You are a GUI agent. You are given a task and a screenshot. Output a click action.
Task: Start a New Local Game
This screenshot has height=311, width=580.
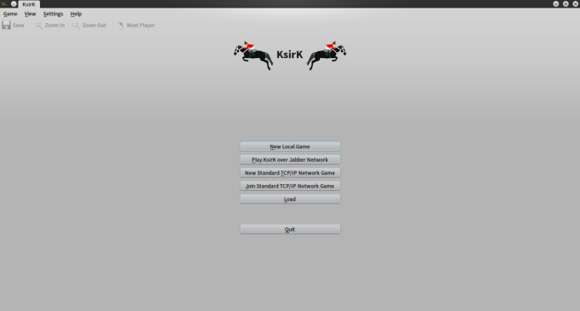coord(290,147)
